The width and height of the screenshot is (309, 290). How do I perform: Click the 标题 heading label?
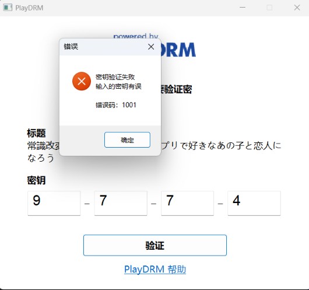pos(37,133)
